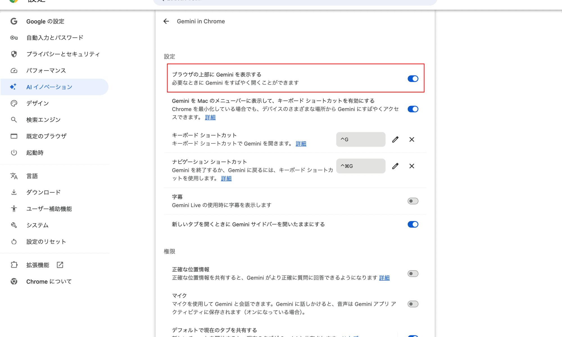The image size is (562, 337).
Task: Open the 詳細 link for 正確な位置情報
Action: tap(384, 278)
